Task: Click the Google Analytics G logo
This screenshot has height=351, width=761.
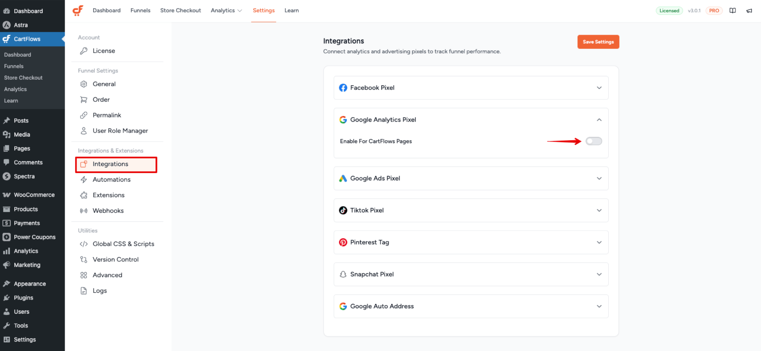Action: (x=343, y=120)
